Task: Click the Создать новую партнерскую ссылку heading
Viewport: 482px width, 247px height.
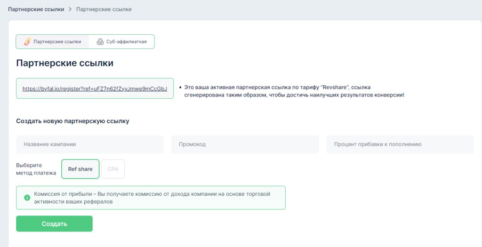Action: point(72,121)
